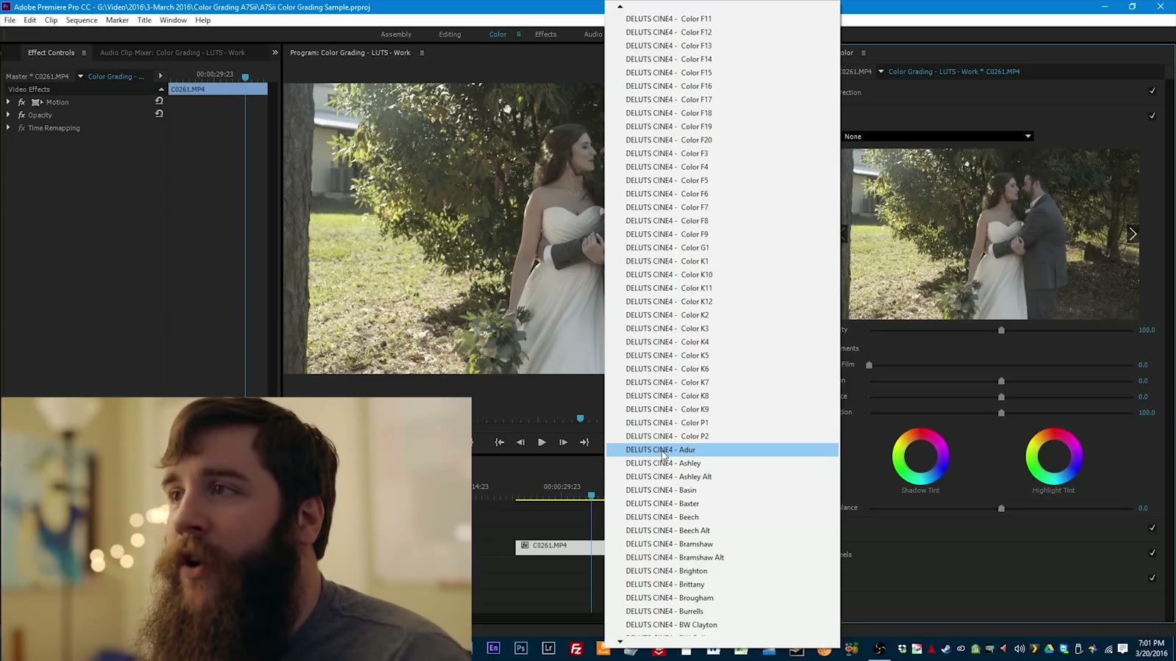Screen dimensions: 1176x661
Task: Open Adobe Encore from taskbar
Action: click(493, 648)
